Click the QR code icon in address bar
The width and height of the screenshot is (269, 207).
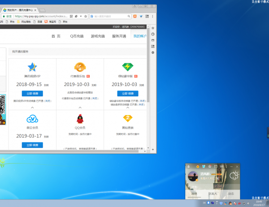click(x=71, y=16)
